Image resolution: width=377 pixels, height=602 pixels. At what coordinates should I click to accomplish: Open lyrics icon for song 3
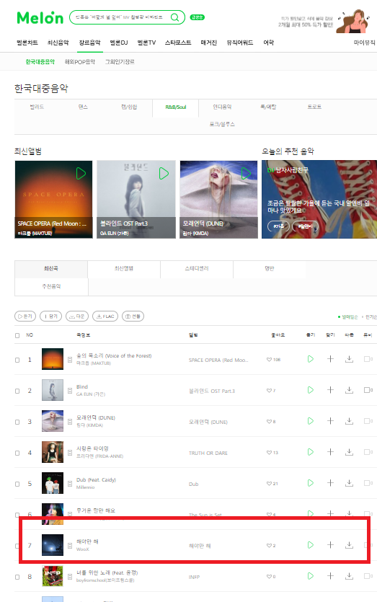(70, 422)
